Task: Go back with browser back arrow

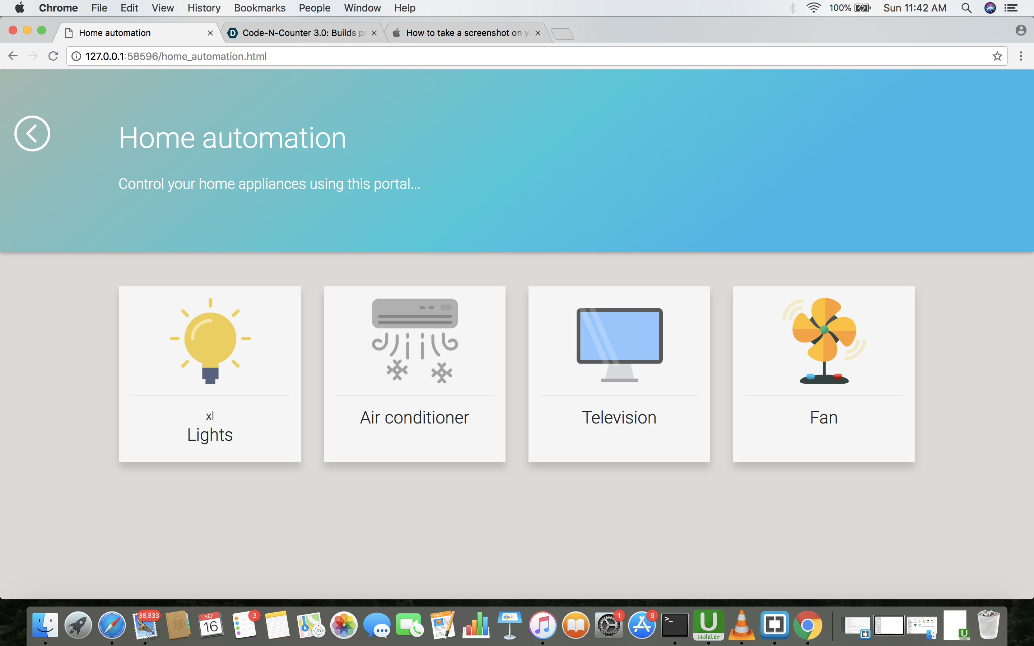Action: pyautogui.click(x=13, y=56)
